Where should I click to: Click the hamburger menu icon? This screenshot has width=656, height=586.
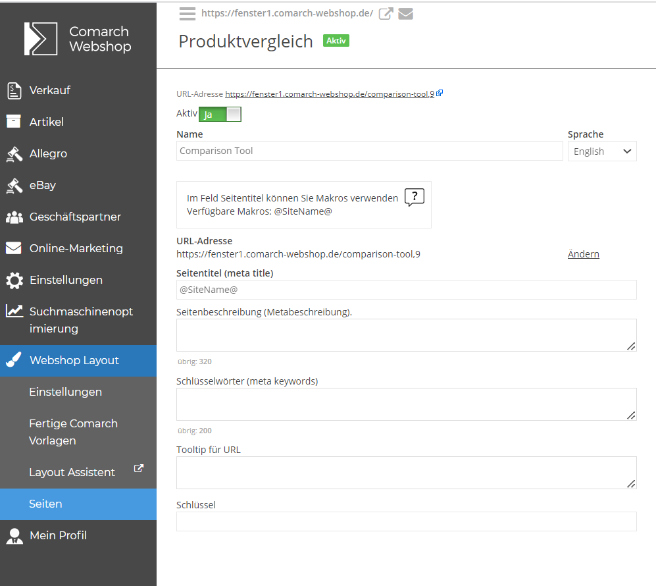187,14
